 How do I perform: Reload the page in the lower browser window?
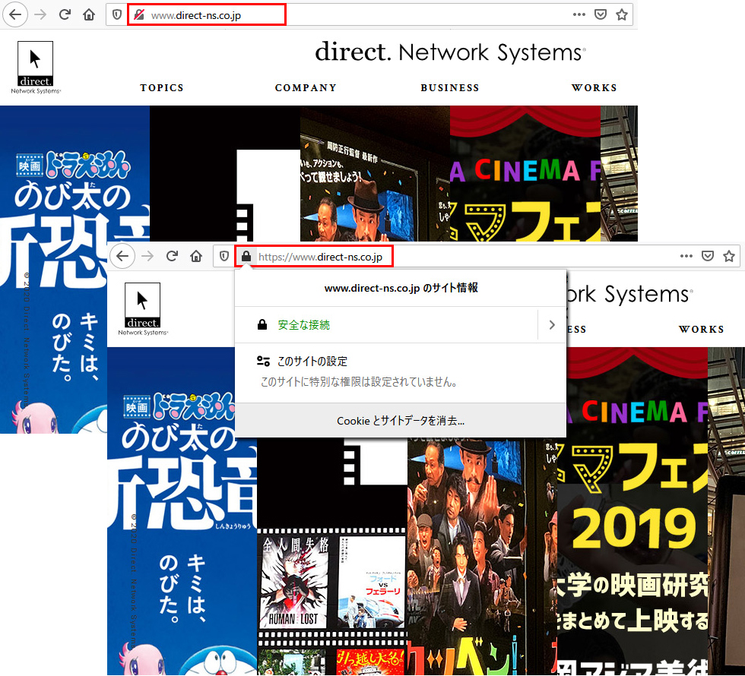click(x=172, y=257)
